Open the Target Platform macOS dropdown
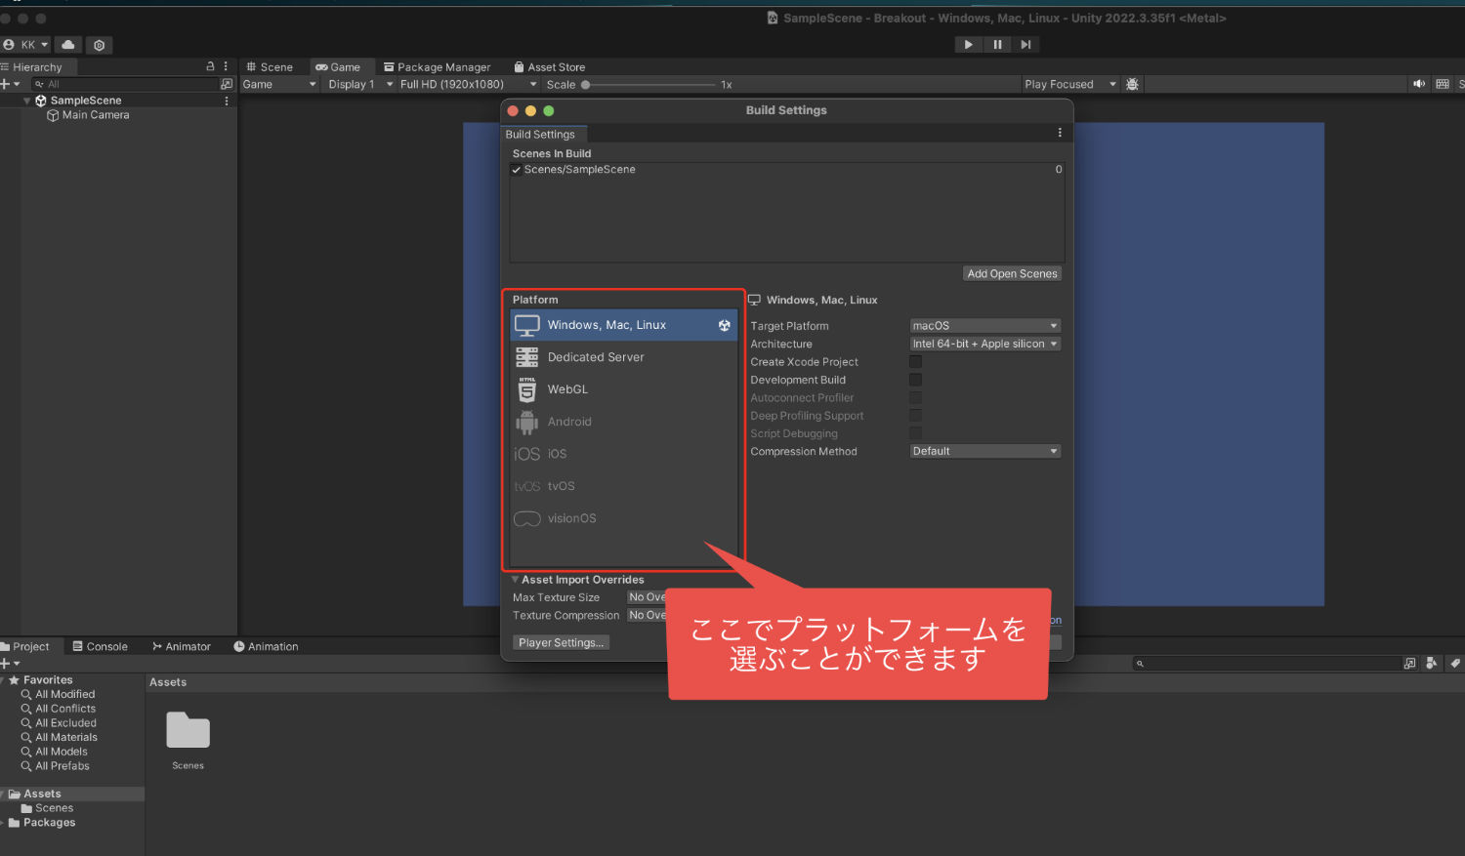This screenshot has width=1465, height=856. 984,326
